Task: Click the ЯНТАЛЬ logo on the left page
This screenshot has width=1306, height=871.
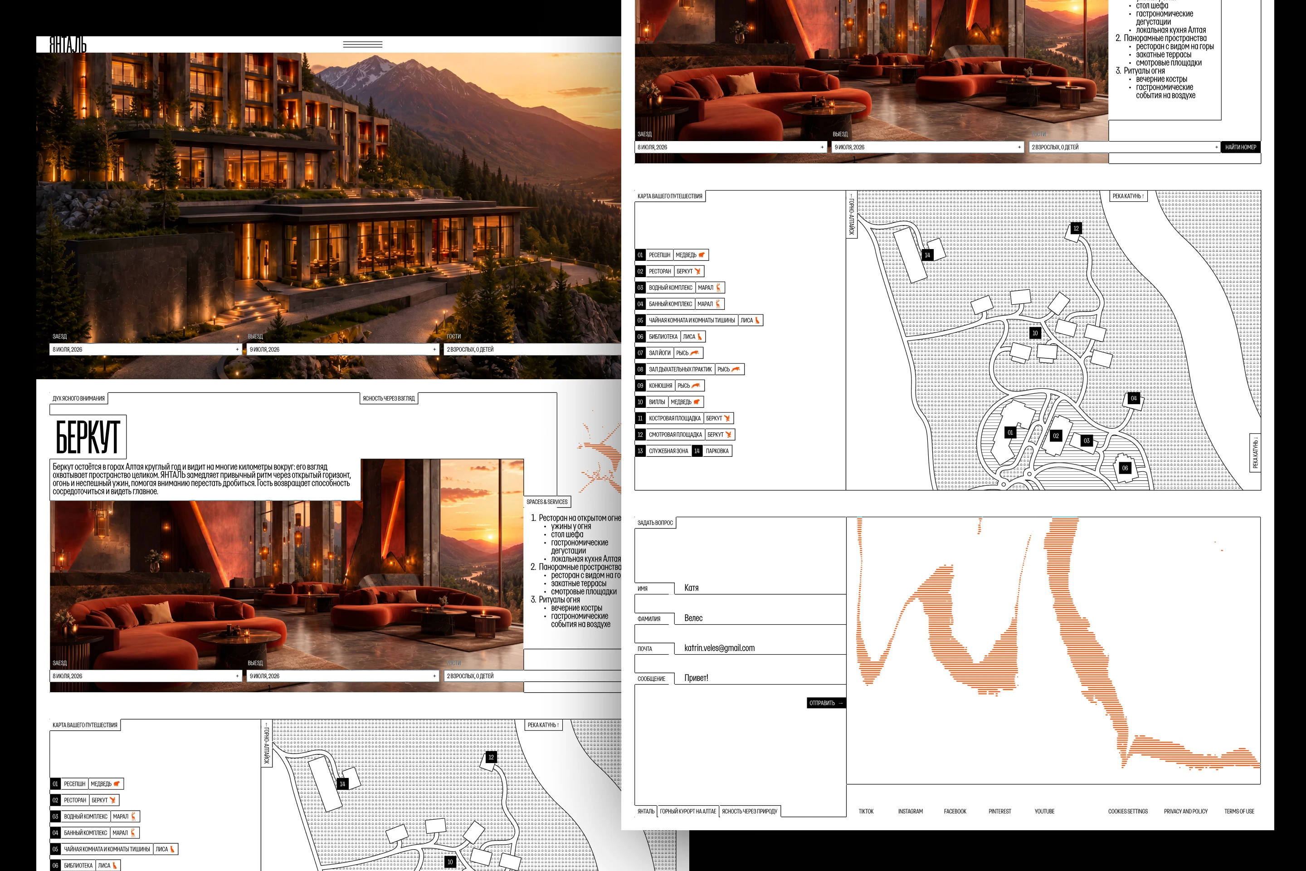Action: point(68,44)
